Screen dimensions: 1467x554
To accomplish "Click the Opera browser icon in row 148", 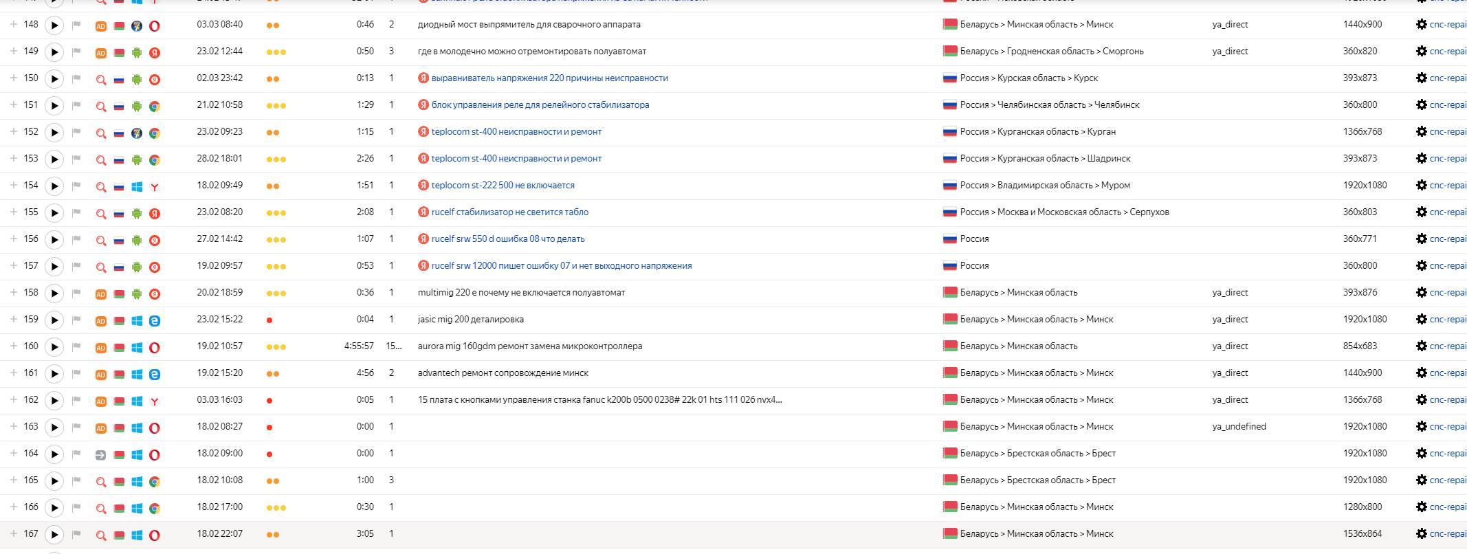I will point(155,26).
